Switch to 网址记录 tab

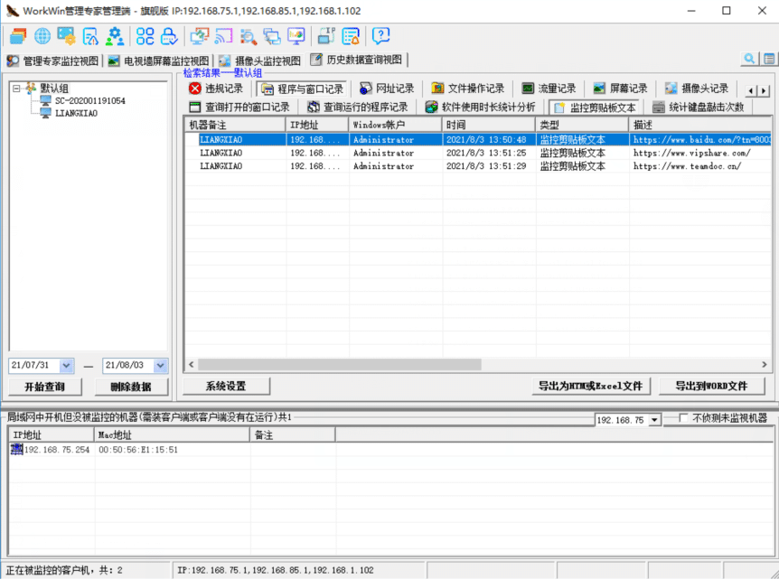(x=387, y=89)
